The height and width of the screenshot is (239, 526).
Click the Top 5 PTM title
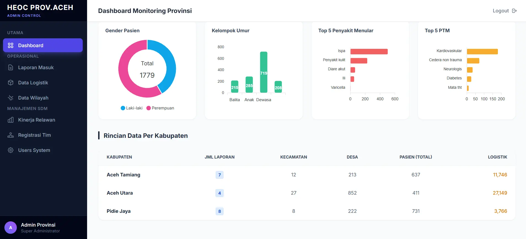tap(437, 31)
